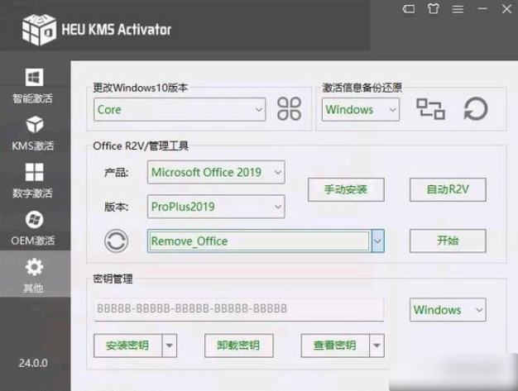Close the HEU KMS Activator window
Viewport: 518px width, 391px height.
coord(506,9)
